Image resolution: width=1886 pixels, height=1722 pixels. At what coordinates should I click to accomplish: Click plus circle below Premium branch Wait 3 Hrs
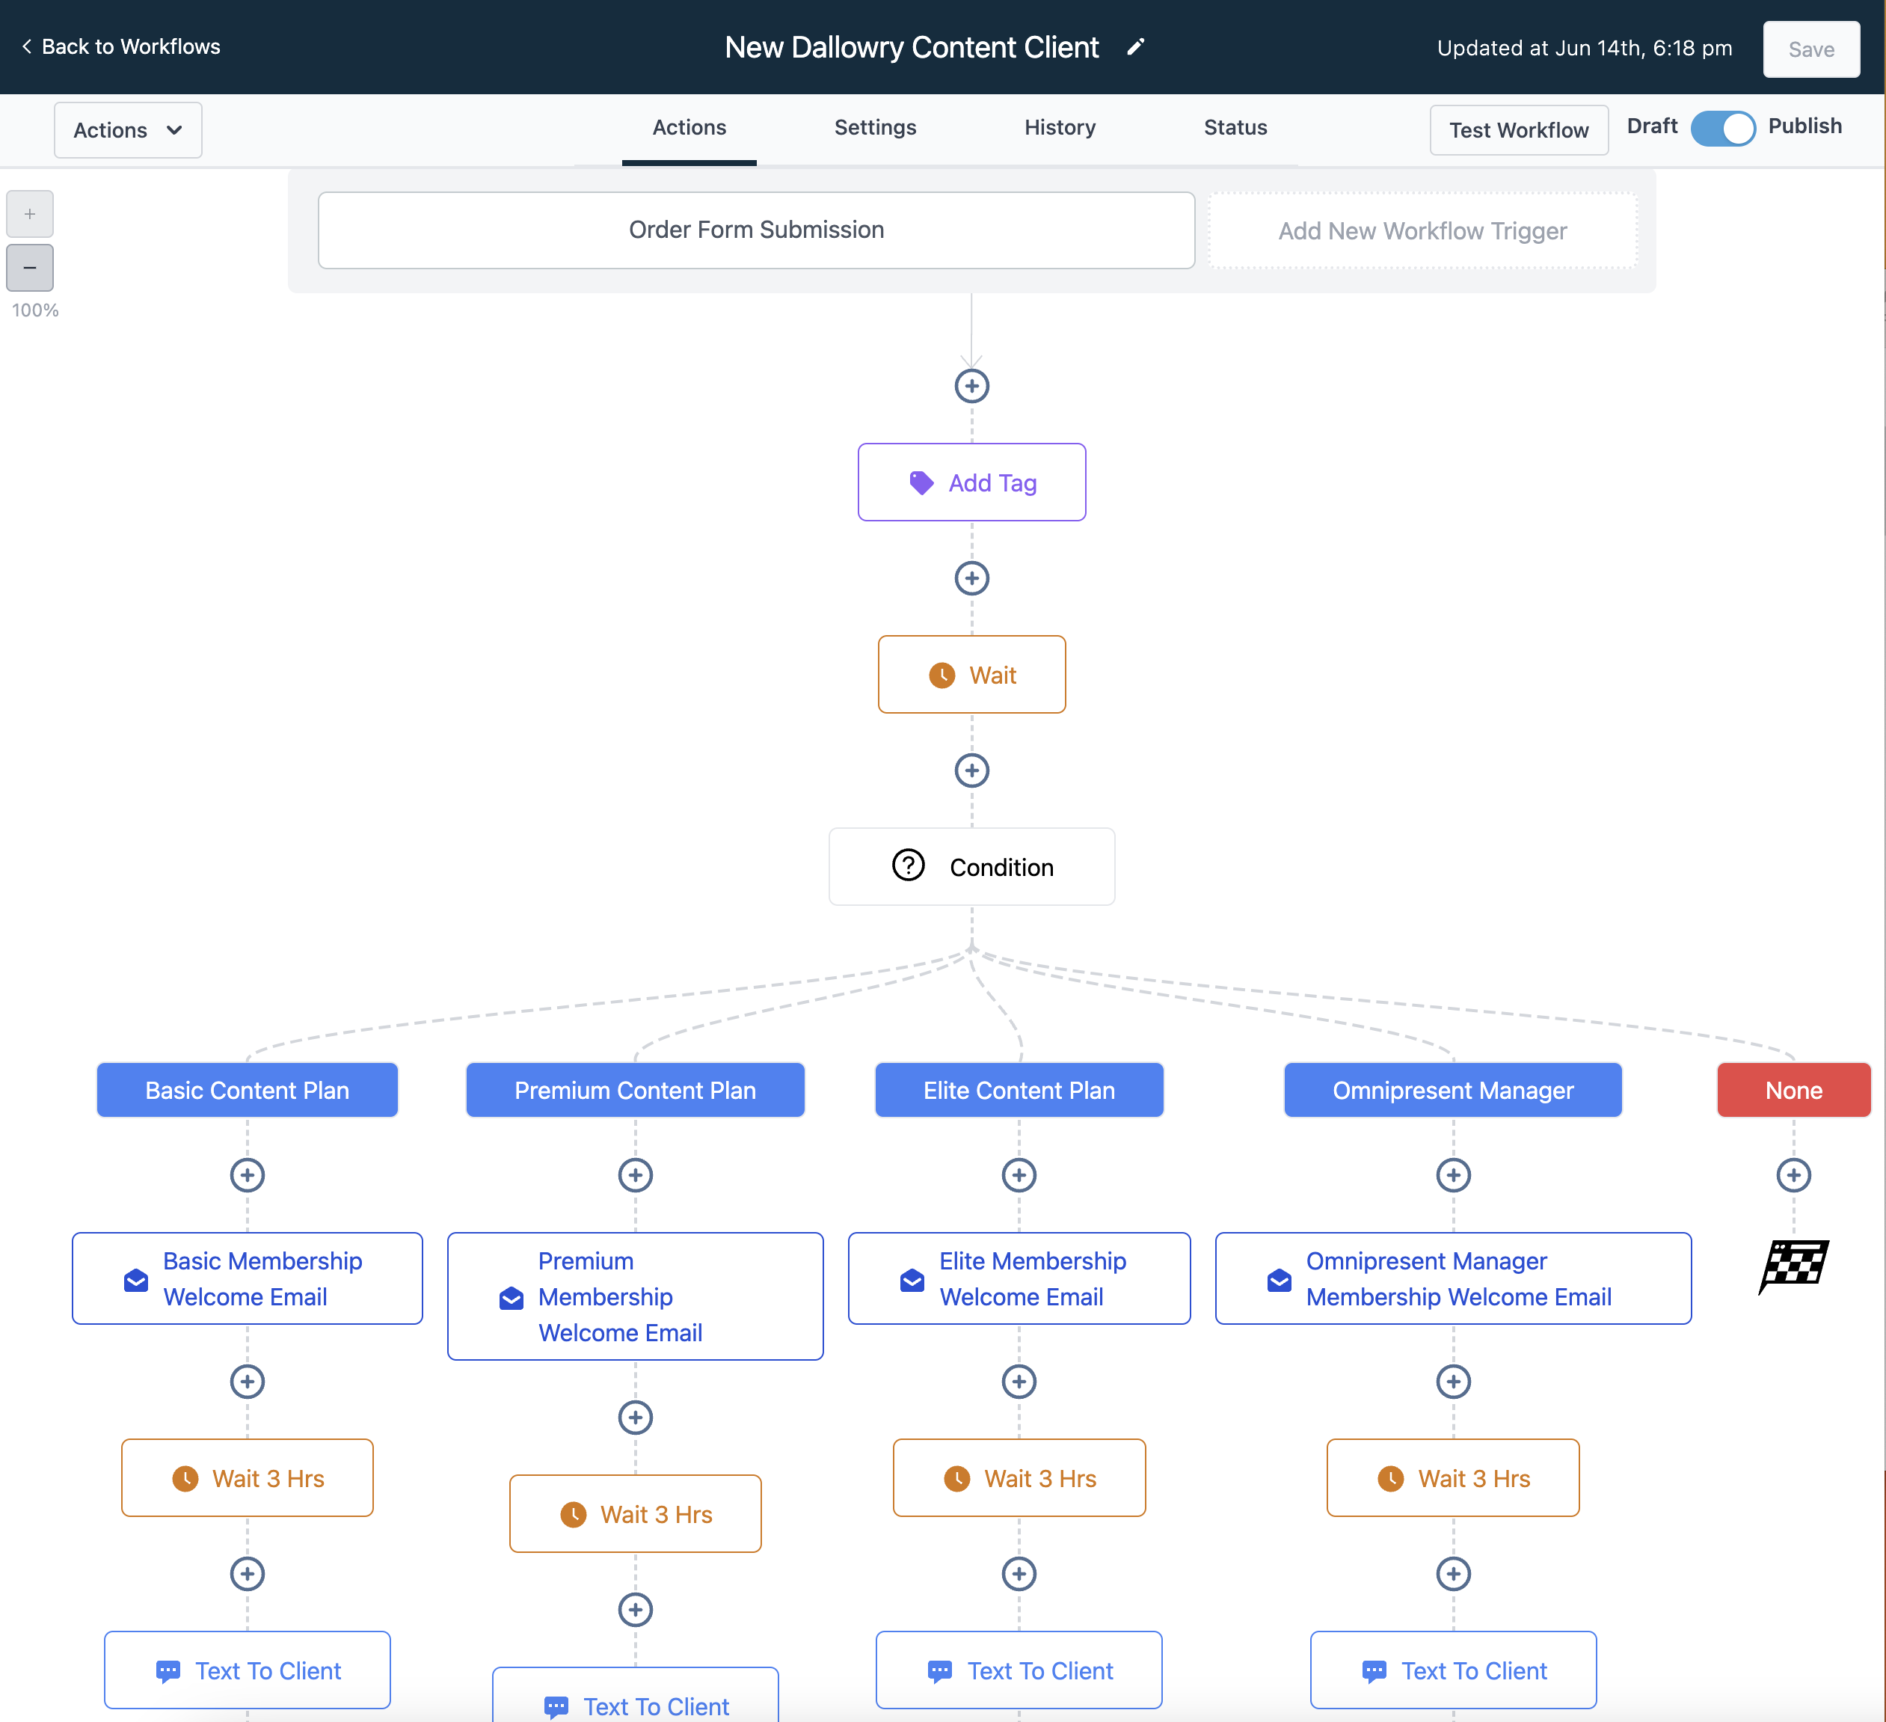[635, 1610]
